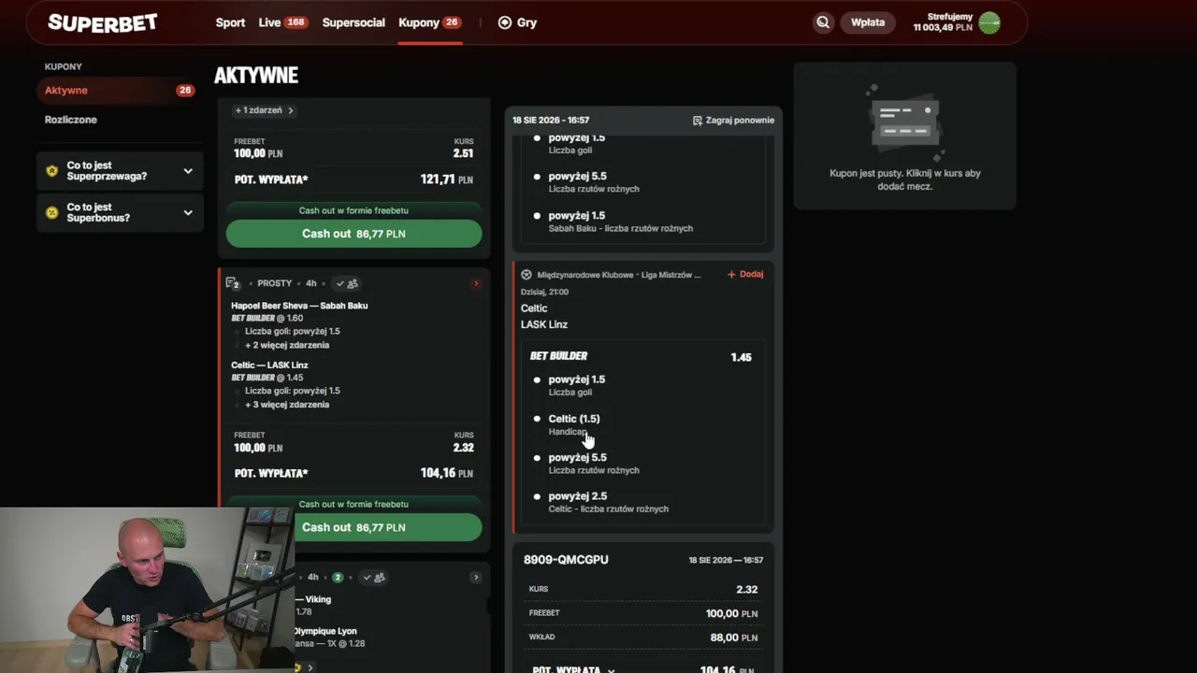This screenshot has height=673, width=1197.
Task: Click the plus icon beside Dodaj
Action: (731, 275)
